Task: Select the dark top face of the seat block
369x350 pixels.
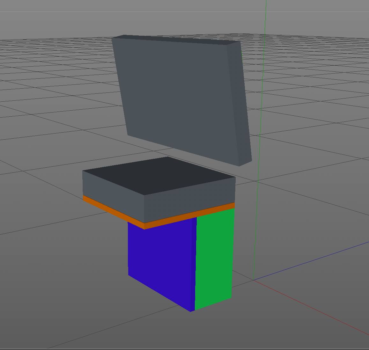Action: [159, 175]
